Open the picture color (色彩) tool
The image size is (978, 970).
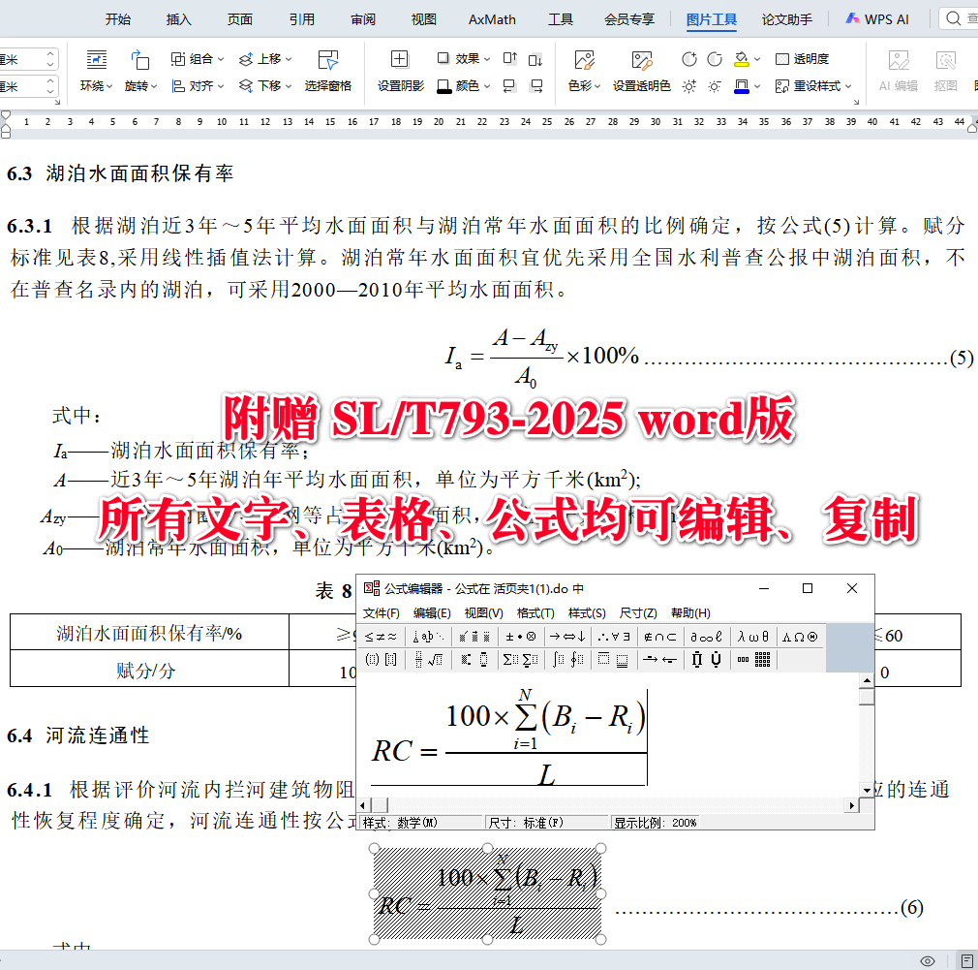click(584, 71)
